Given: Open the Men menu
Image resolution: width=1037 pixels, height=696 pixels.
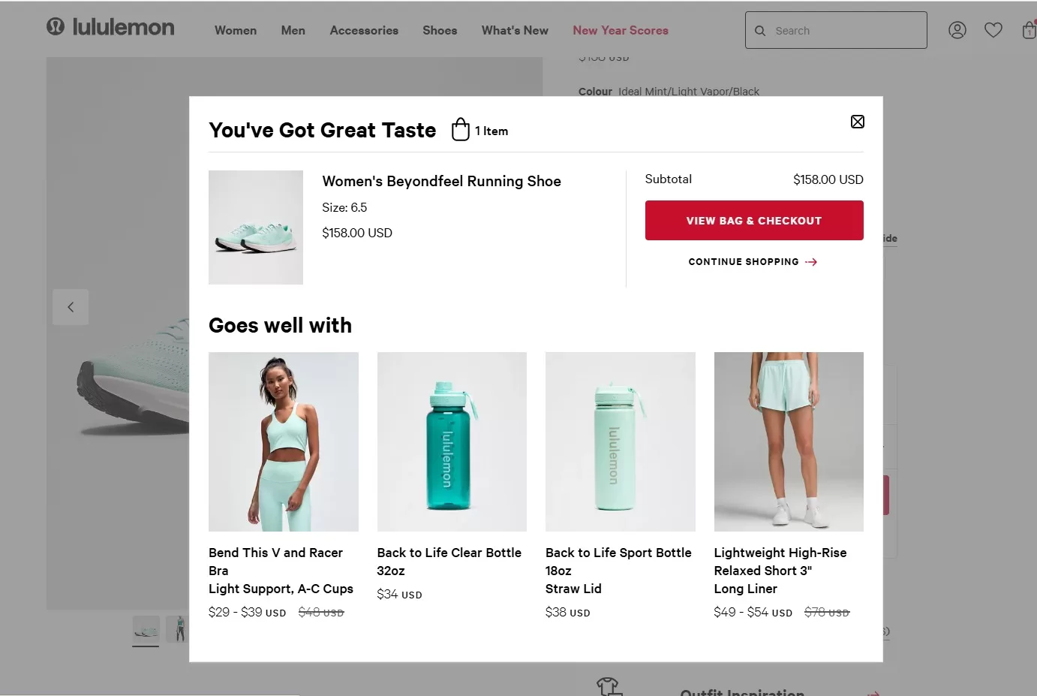Looking at the screenshot, I should 293,31.
